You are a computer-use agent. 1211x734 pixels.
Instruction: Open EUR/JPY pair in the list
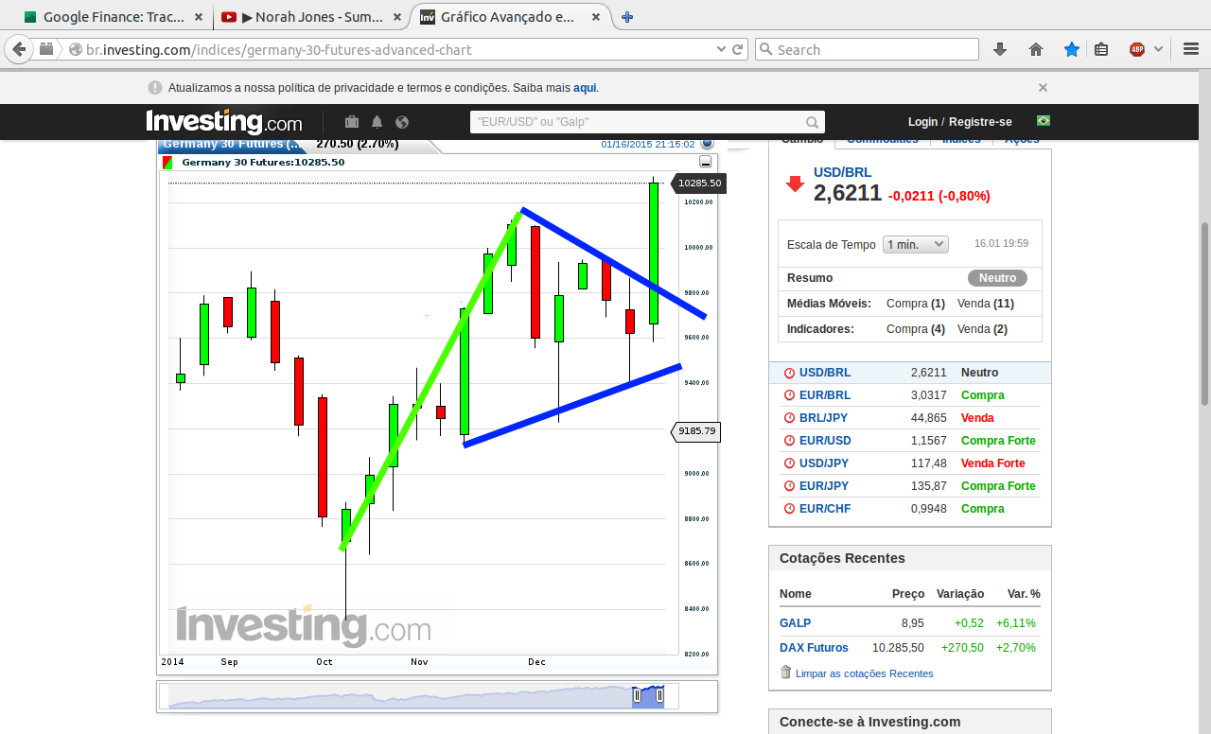point(824,486)
